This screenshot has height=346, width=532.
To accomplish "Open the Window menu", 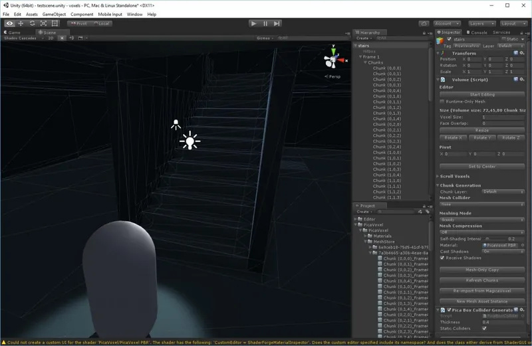I will pos(134,14).
